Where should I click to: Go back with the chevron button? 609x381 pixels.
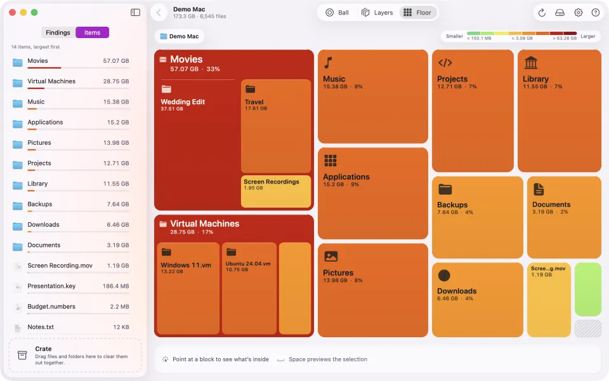[x=159, y=13]
